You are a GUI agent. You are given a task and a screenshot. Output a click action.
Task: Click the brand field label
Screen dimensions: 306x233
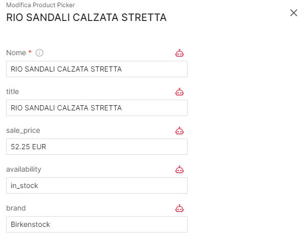[16, 208]
